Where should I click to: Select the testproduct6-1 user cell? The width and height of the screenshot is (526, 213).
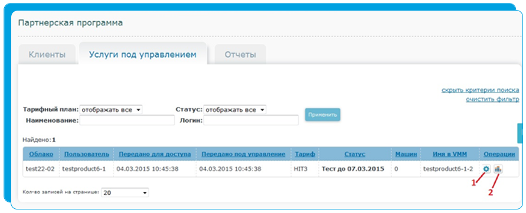(84, 169)
